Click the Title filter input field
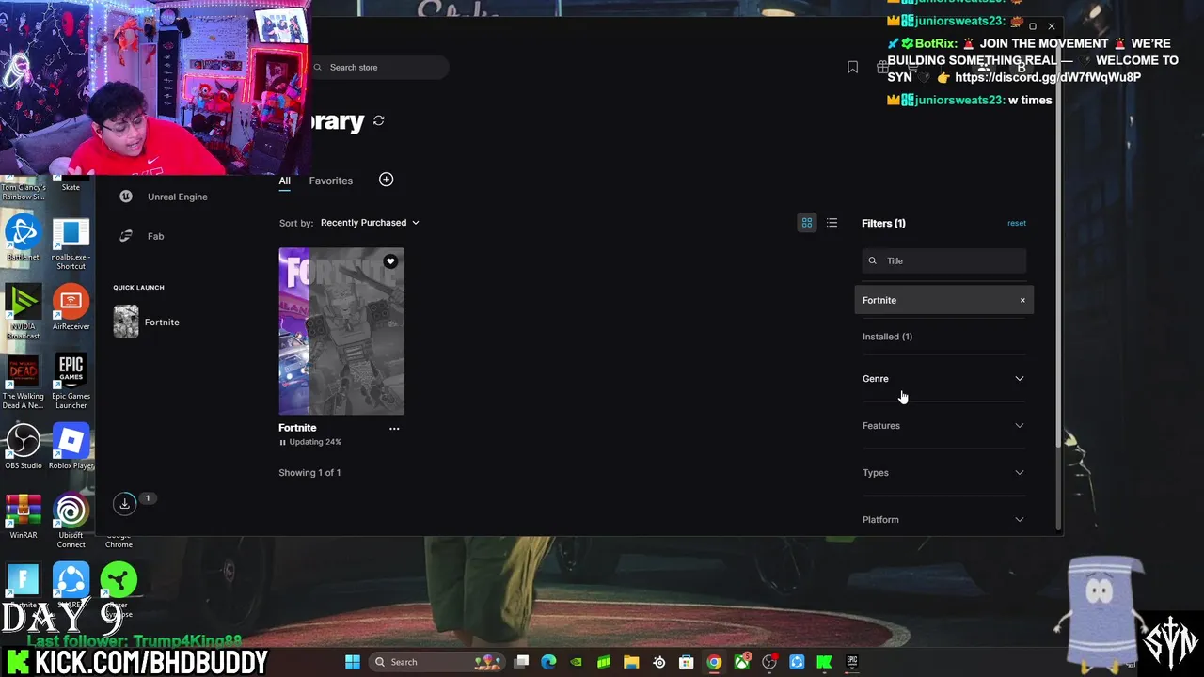1204x677 pixels. pyautogui.click(x=944, y=260)
